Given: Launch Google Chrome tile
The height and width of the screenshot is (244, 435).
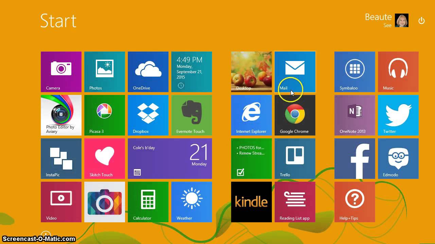Looking at the screenshot, I should tap(295, 115).
